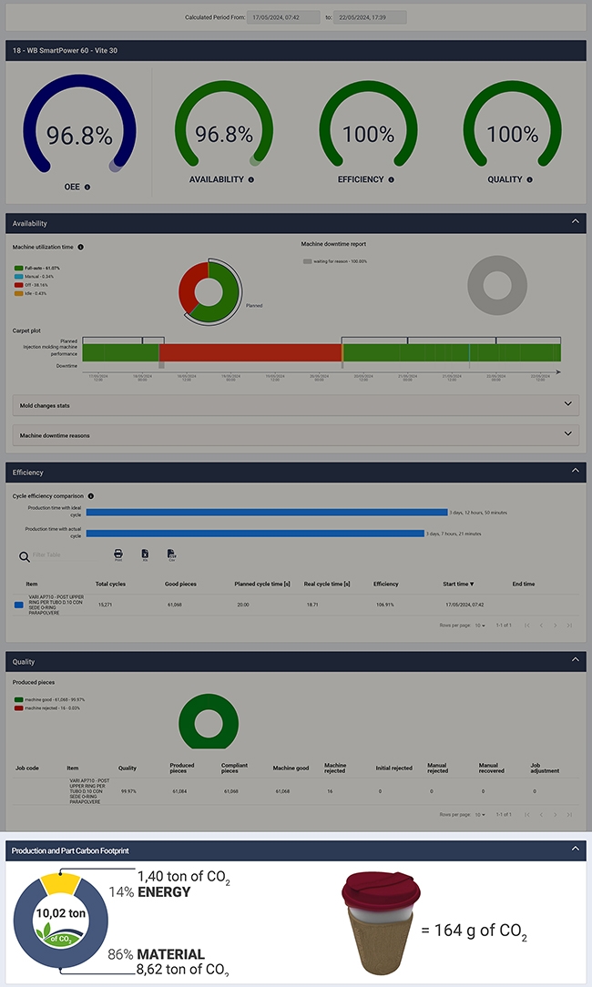This screenshot has width=592, height=987.
Task: Toggle the Off legend entry in utilization chart
Action: click(x=35, y=284)
